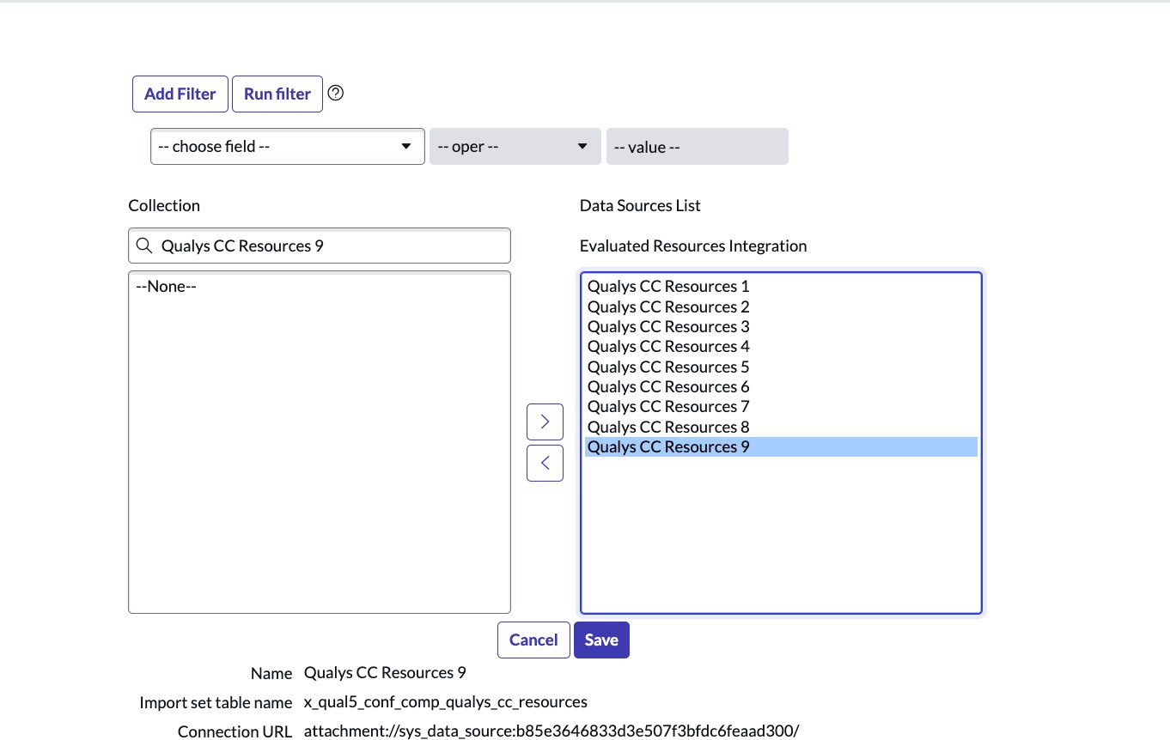
Task: Click the Cancel button
Action: [533, 640]
